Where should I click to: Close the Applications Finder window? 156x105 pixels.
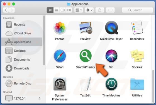tap(4, 4)
